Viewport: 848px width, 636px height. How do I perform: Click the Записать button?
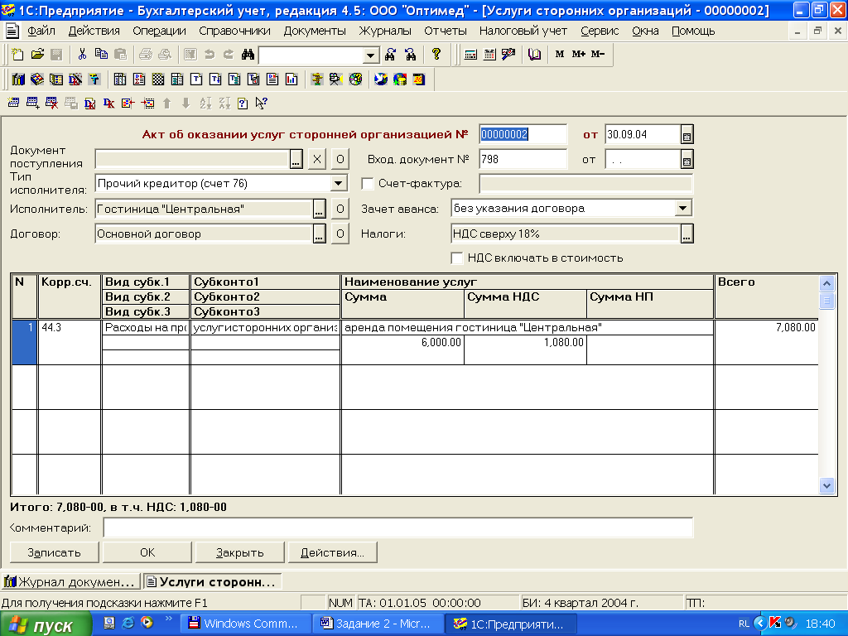click(x=54, y=552)
